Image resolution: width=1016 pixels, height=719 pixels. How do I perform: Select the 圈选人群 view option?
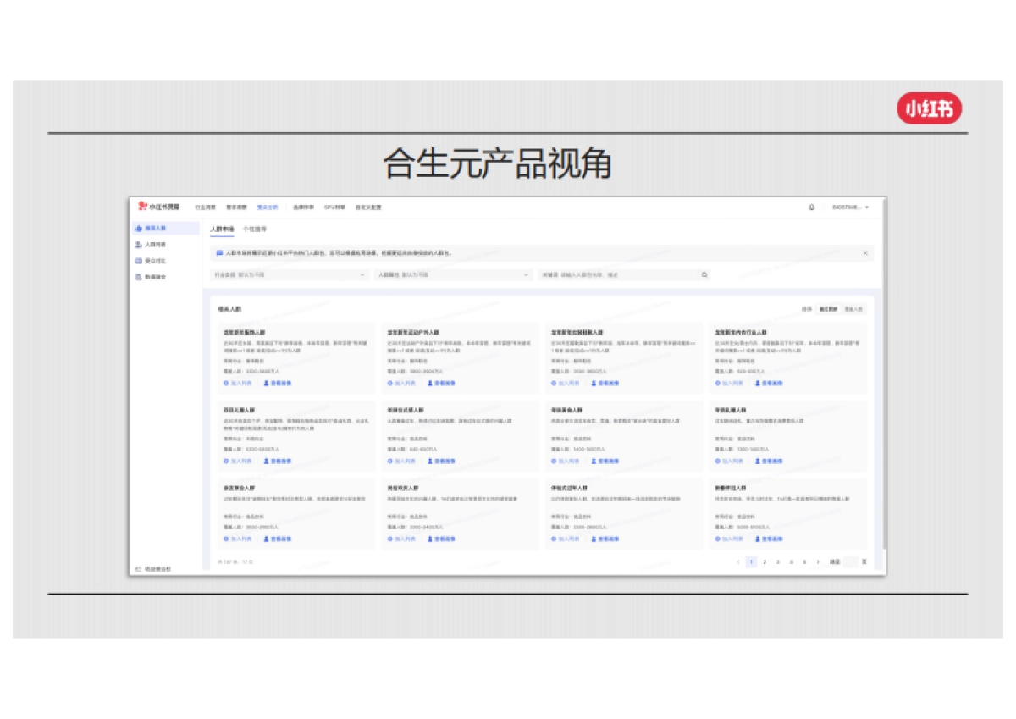coord(853,308)
